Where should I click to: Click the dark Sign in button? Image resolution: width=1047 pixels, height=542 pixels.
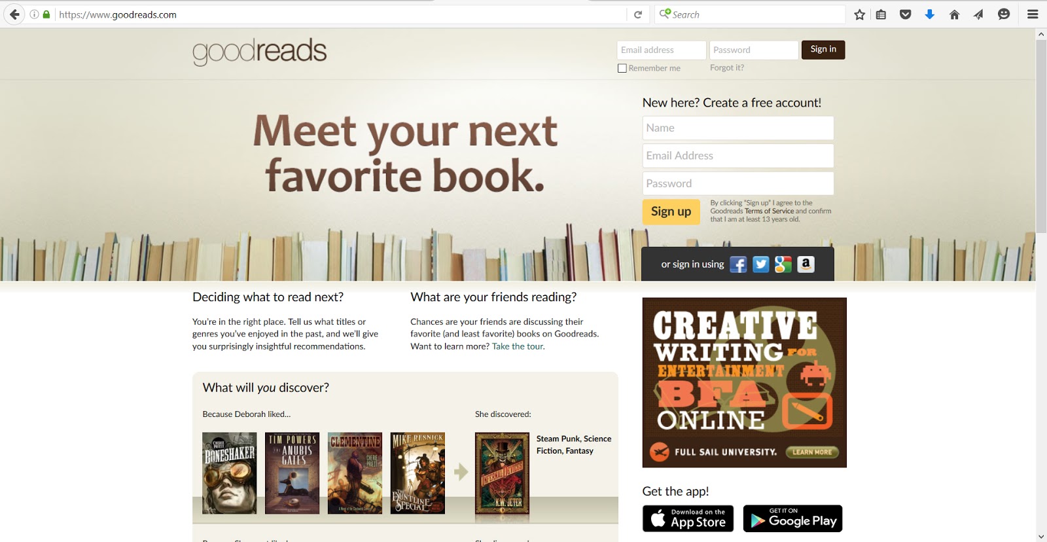823,50
